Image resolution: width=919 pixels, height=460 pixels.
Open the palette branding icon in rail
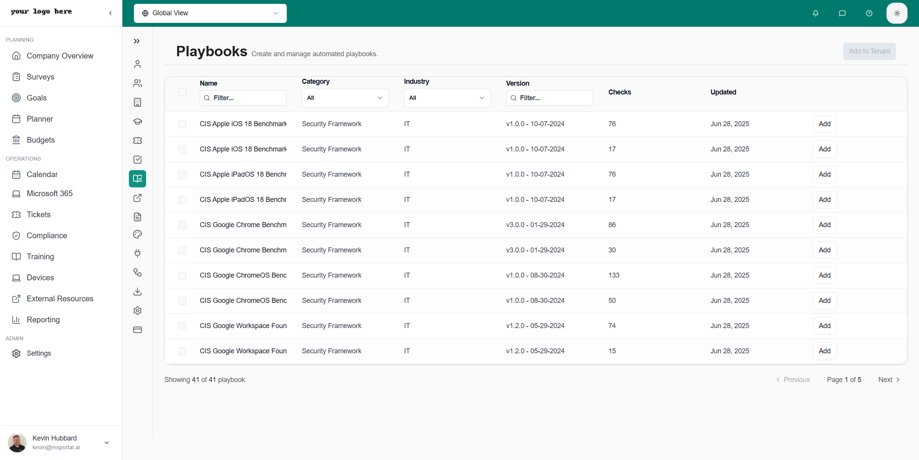[x=137, y=234]
